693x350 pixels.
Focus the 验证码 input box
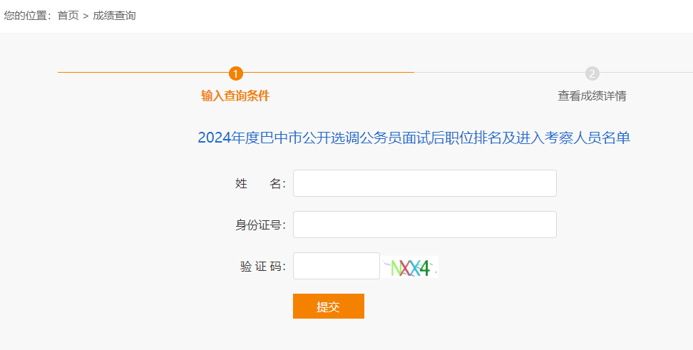(x=336, y=266)
